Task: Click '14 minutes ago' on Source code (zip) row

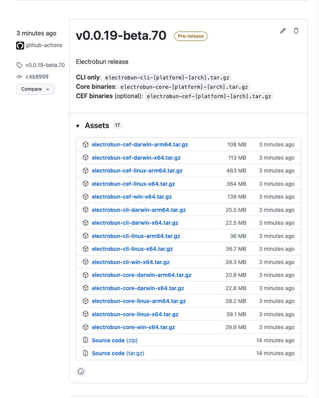Action: [275, 340]
